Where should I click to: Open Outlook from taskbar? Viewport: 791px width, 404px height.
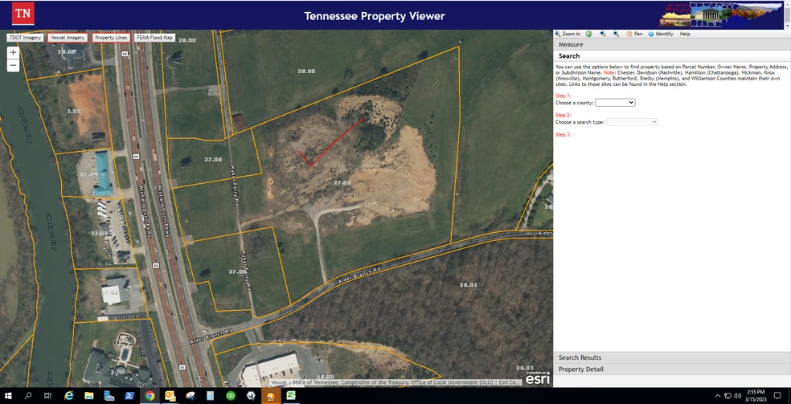click(x=170, y=395)
